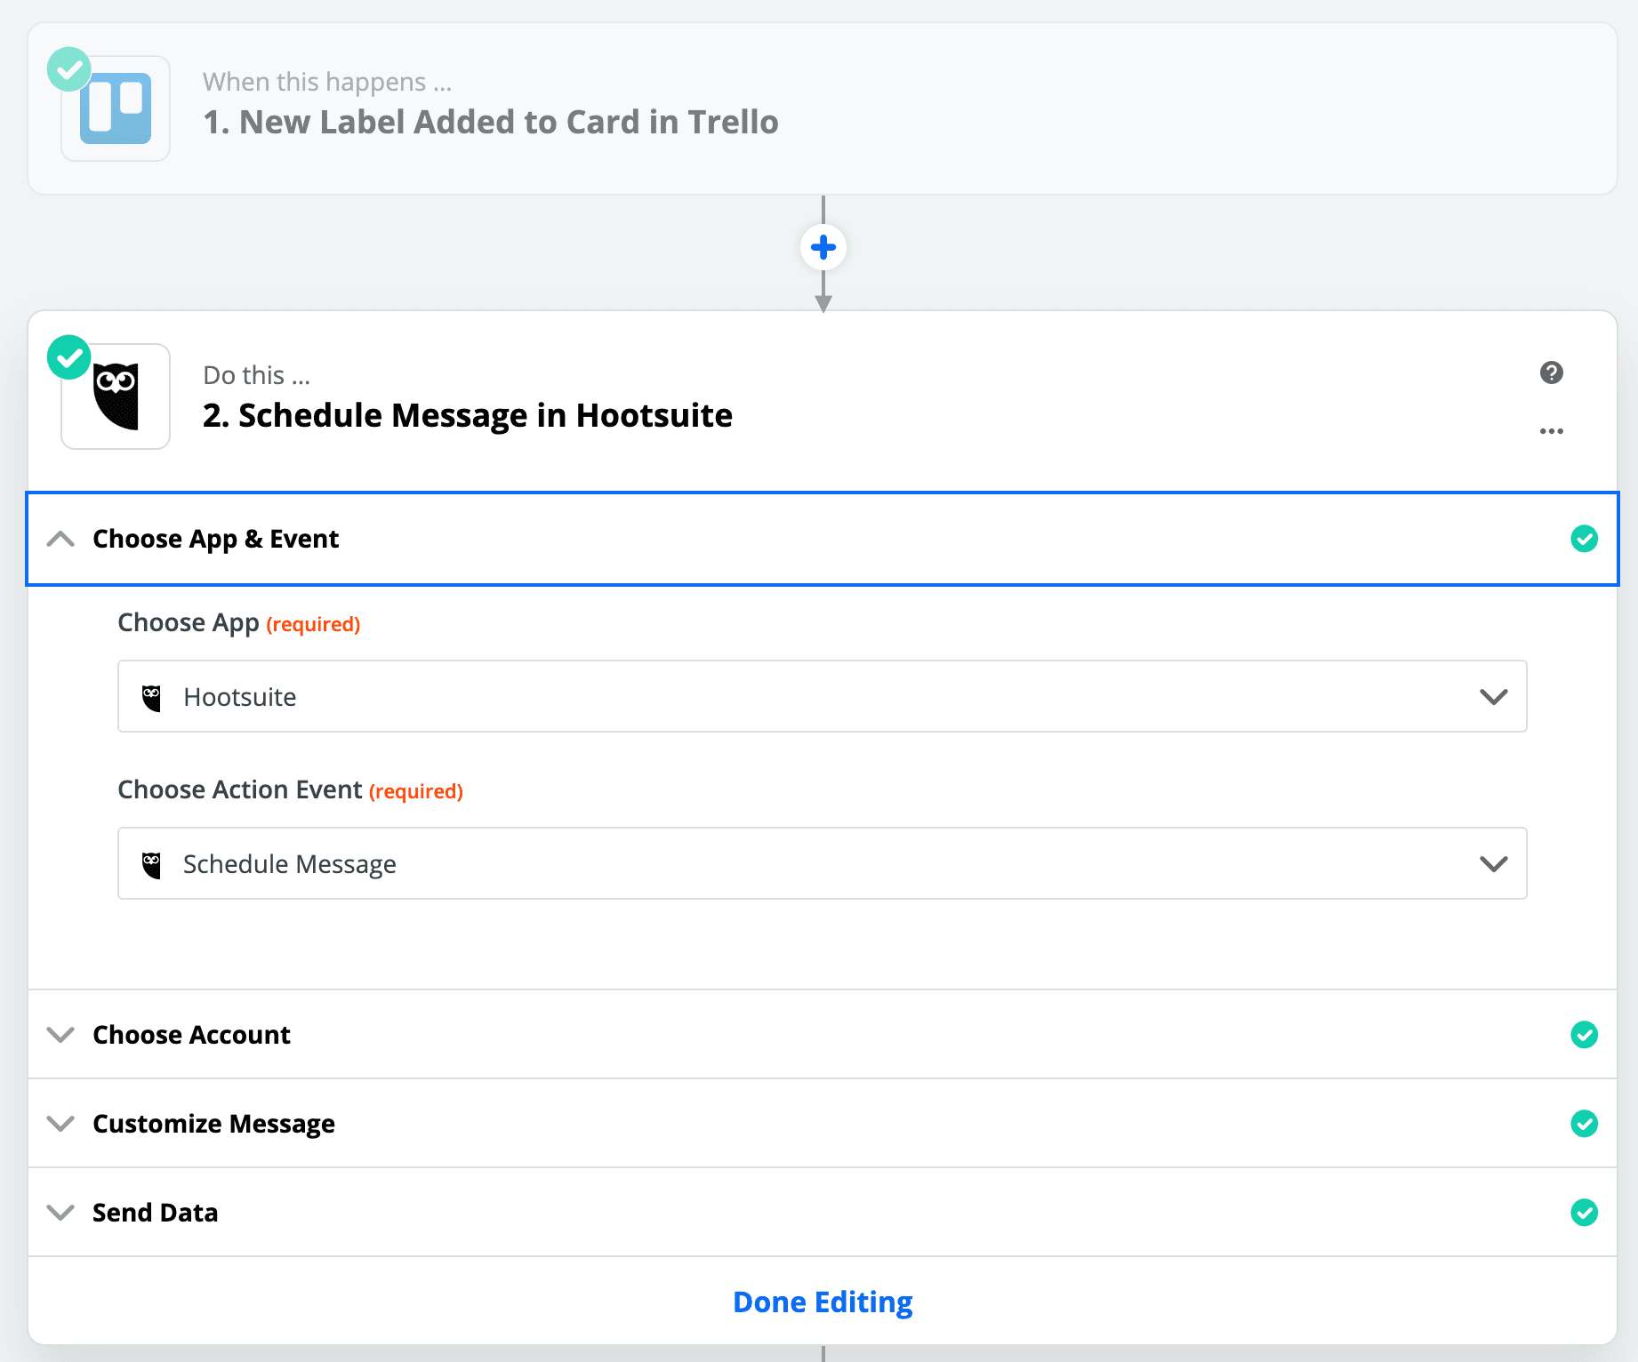Click Done Editing

click(823, 1302)
